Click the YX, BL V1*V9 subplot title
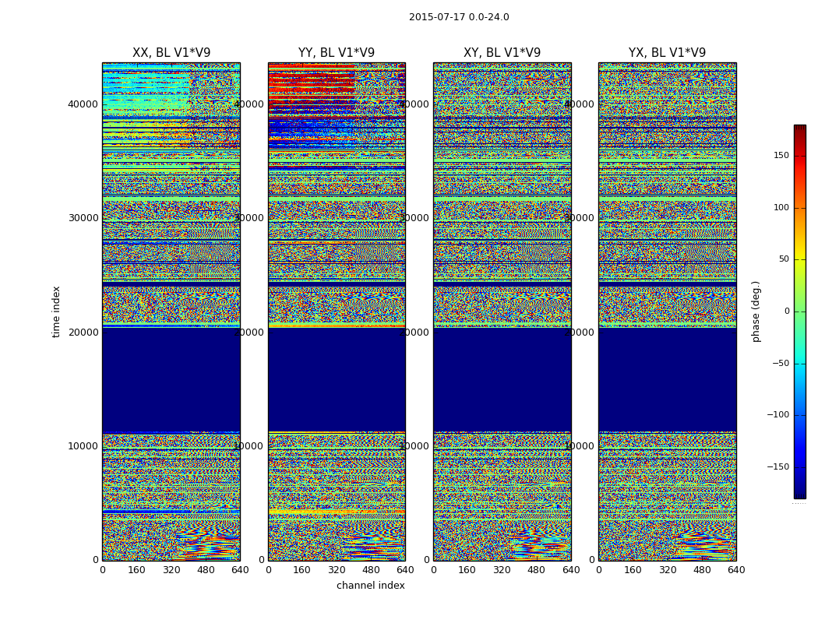The width and height of the screenshot is (818, 623). (667, 53)
